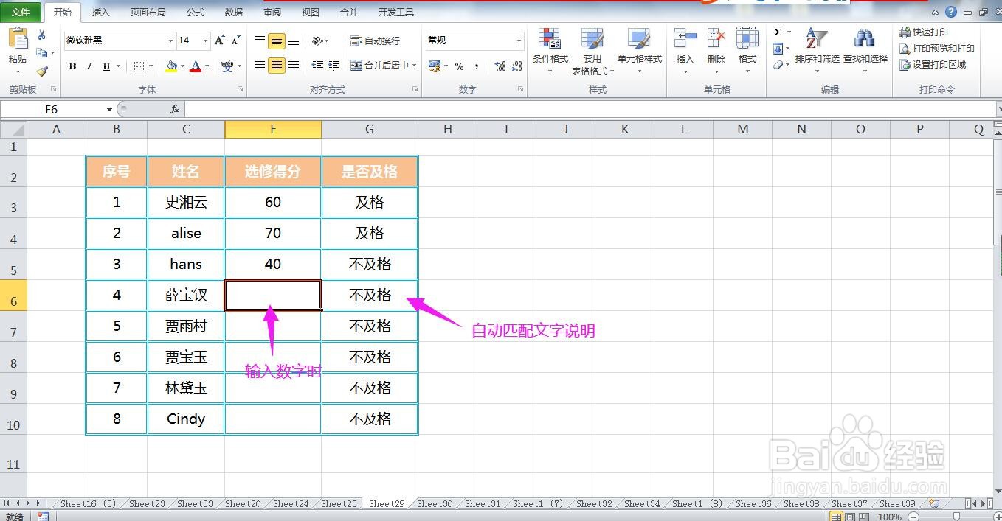The image size is (1002, 521).
Task: Switch to Page Layout (页面布局) tab
Action: (148, 13)
